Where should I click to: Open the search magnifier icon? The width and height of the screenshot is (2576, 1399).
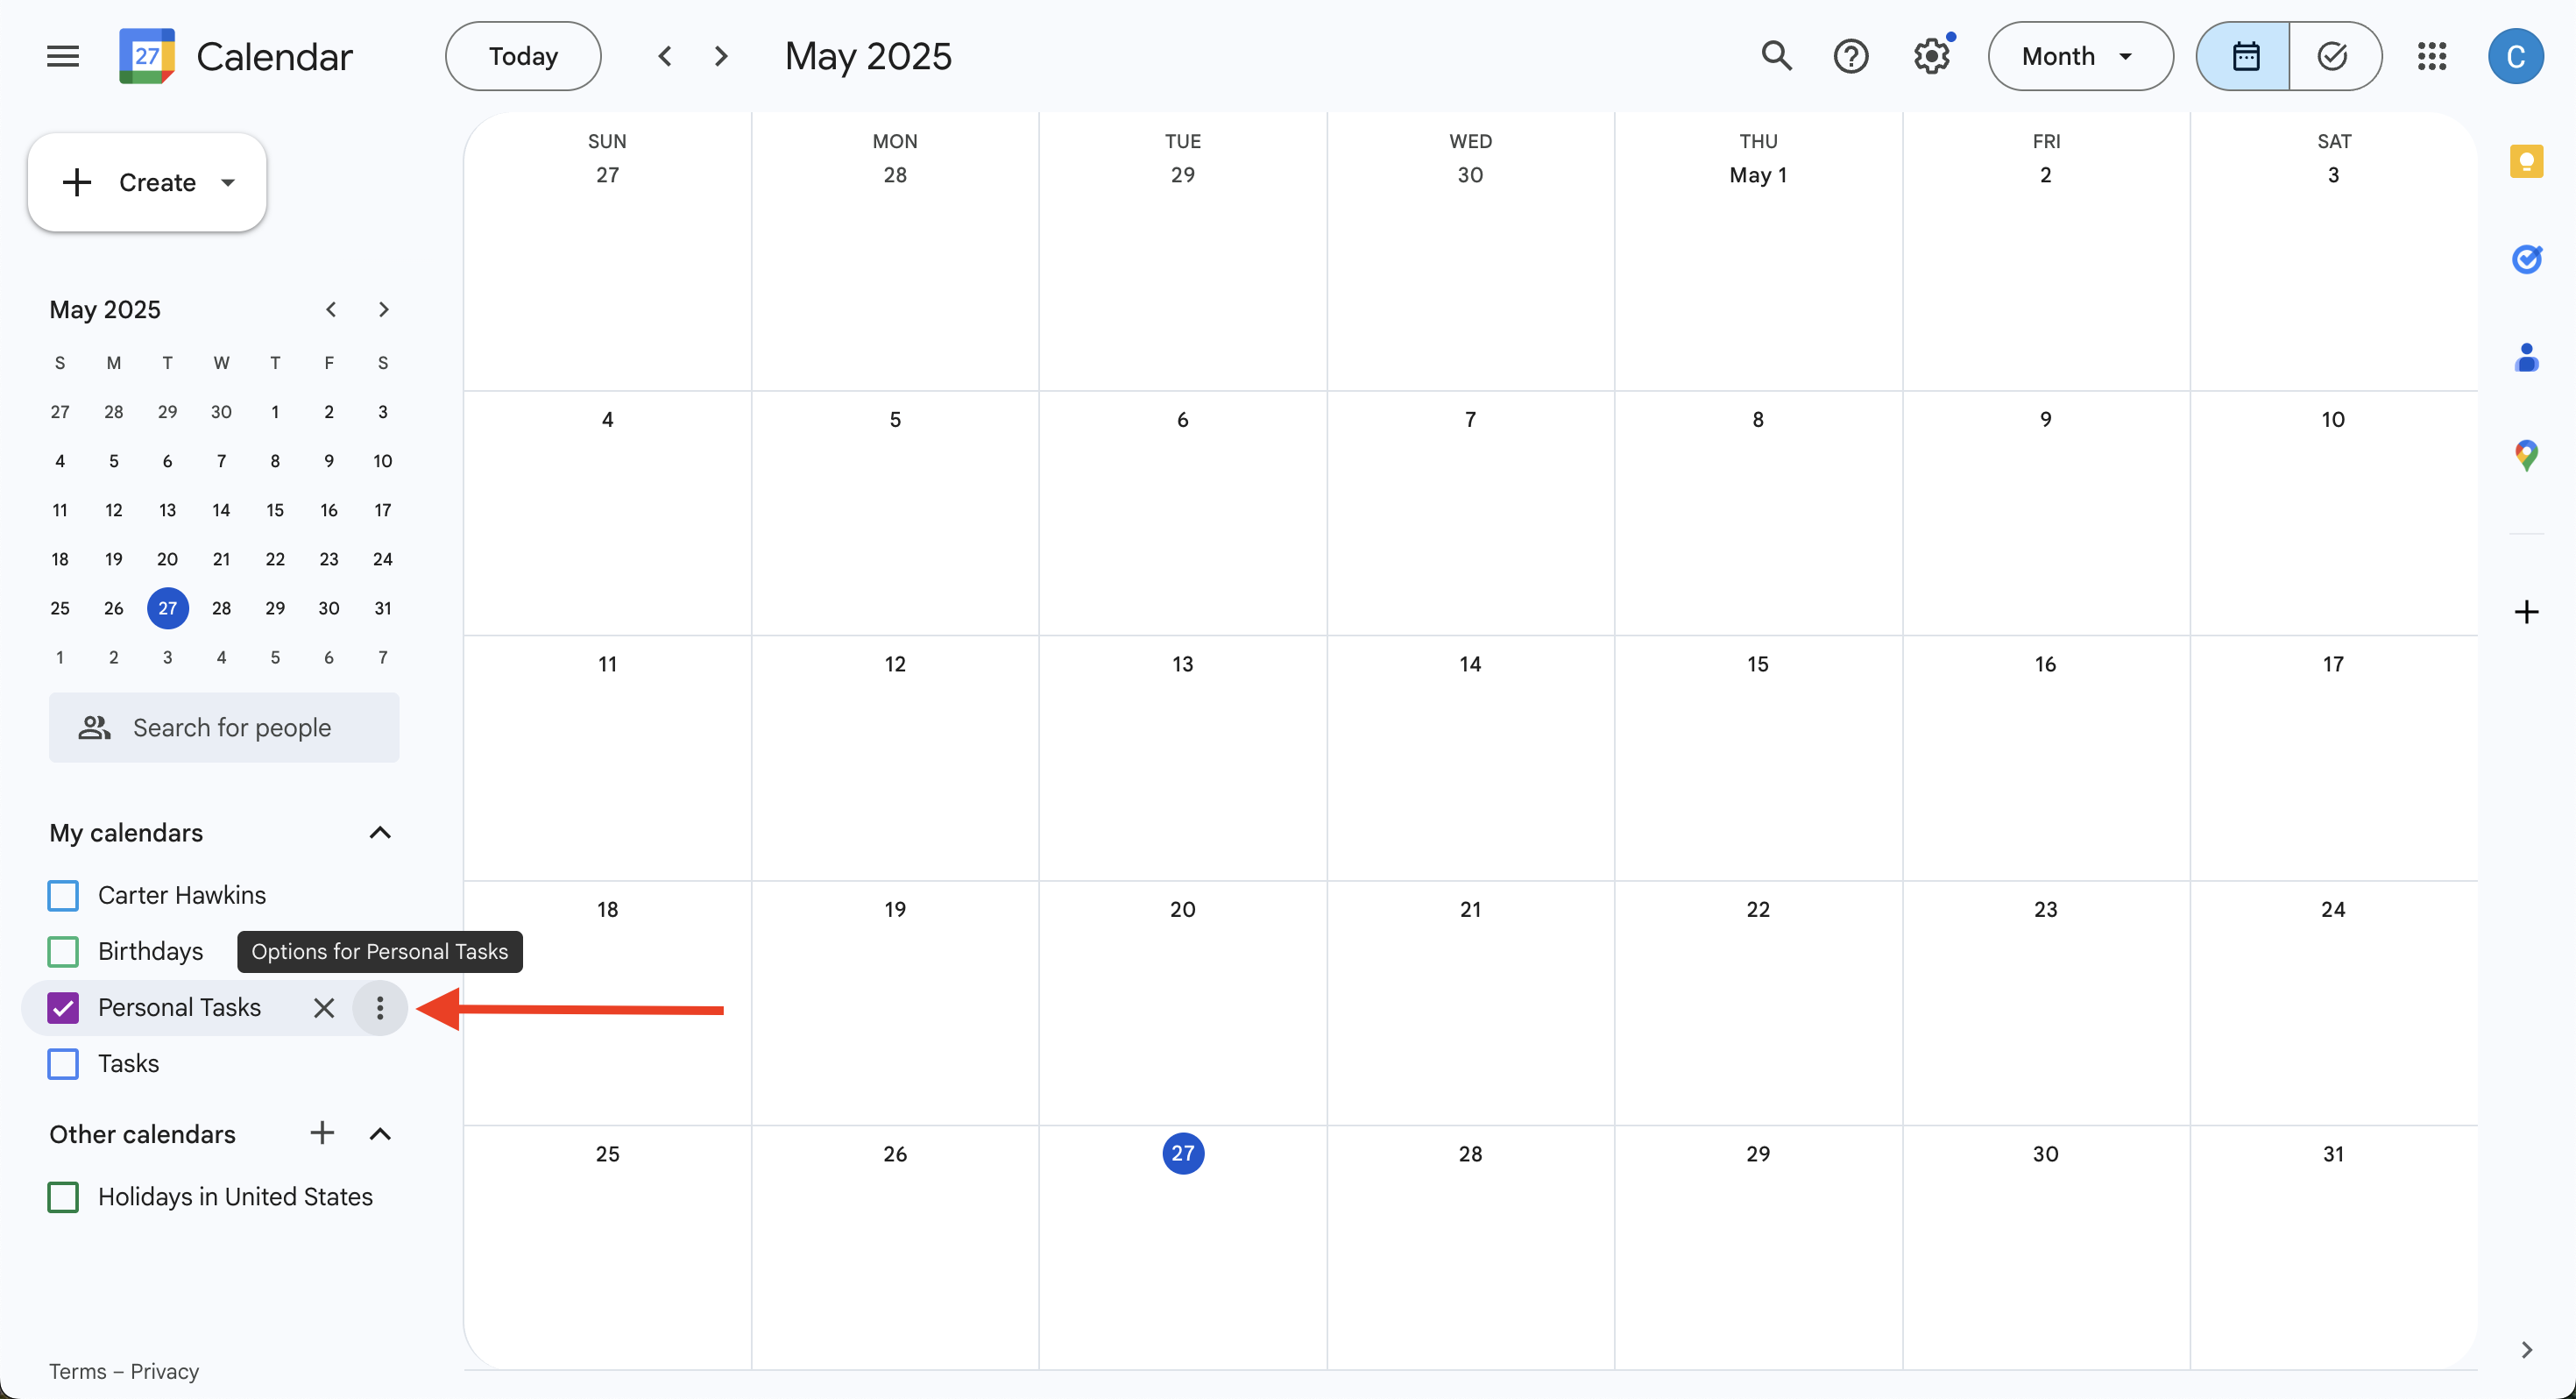(x=1776, y=56)
